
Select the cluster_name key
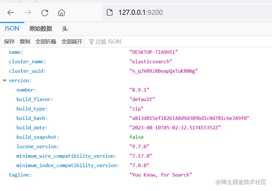click(27, 62)
